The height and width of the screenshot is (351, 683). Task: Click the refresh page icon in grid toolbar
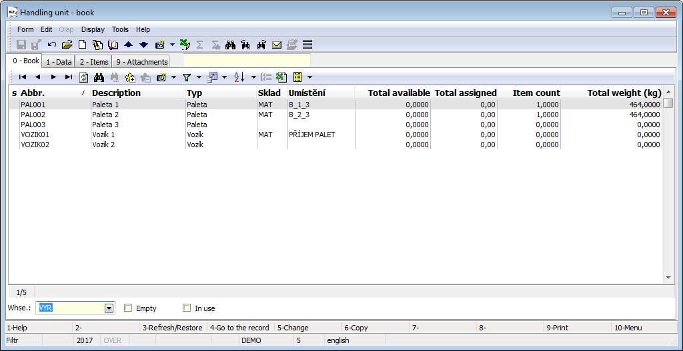point(83,77)
